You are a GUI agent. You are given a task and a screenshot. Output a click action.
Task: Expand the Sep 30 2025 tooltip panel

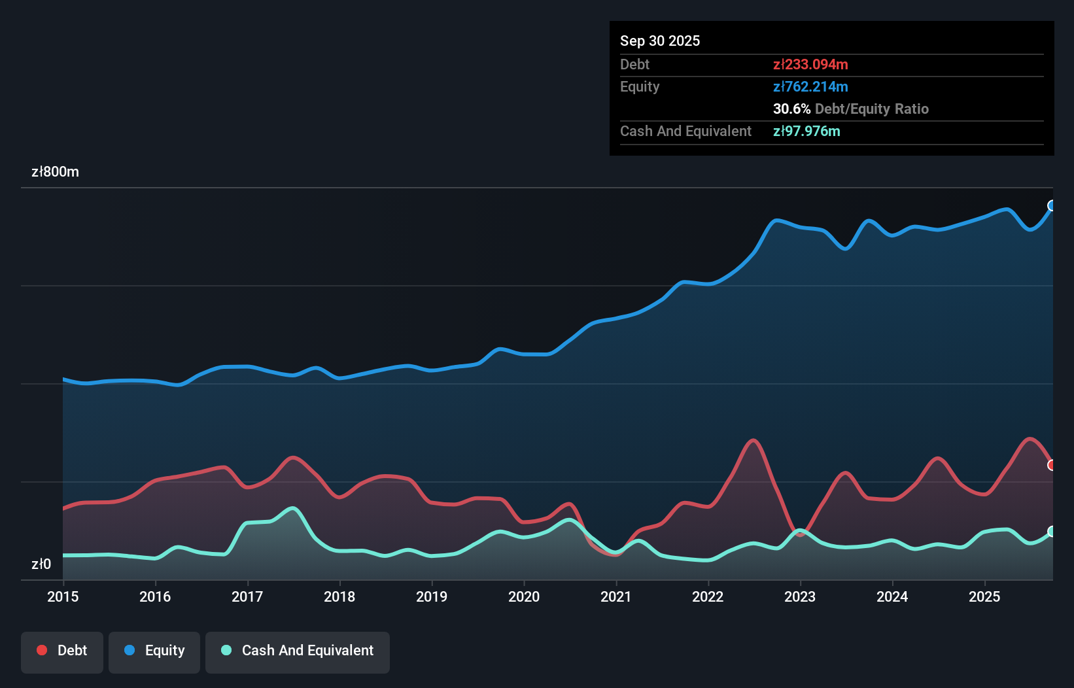(x=660, y=41)
